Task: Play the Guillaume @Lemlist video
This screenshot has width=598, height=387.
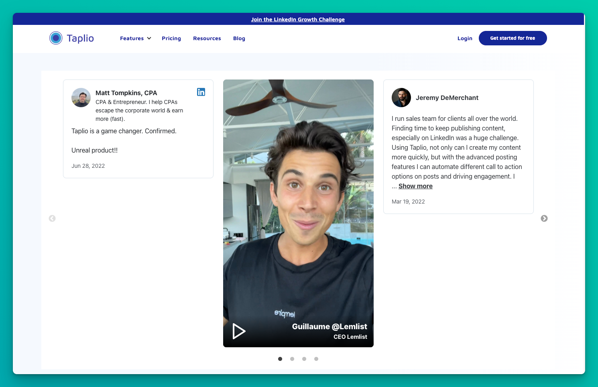Action: coord(239,331)
